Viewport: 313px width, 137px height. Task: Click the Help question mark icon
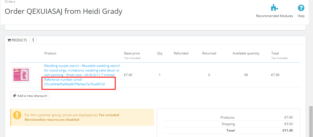[301, 8]
